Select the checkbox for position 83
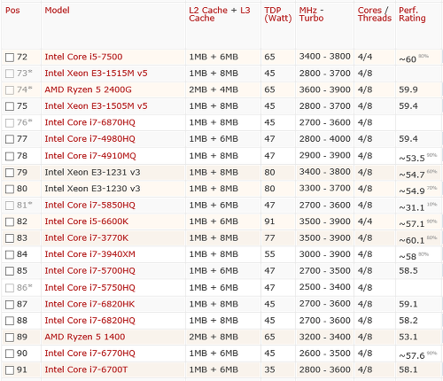The width and height of the screenshot is (443, 381). coord(10,238)
